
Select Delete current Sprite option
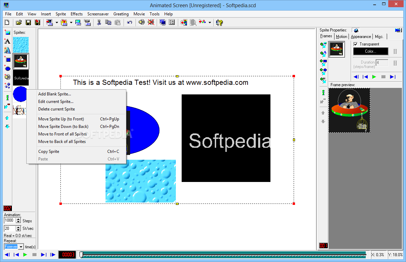76,109
